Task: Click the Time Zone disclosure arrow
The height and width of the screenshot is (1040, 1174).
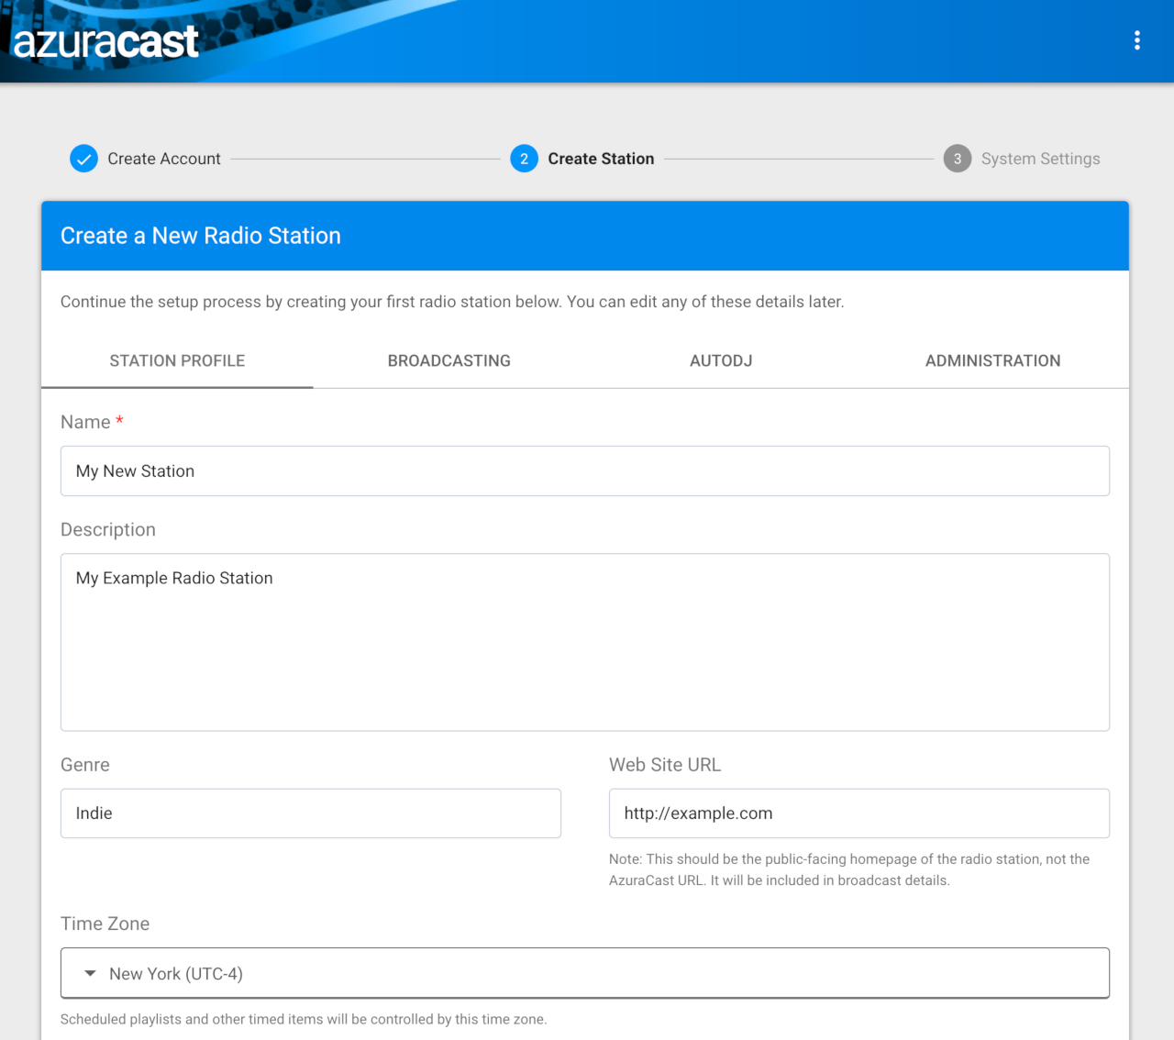Action: coord(89,972)
